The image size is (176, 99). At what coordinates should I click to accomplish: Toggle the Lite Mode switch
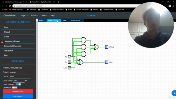click(15, 87)
